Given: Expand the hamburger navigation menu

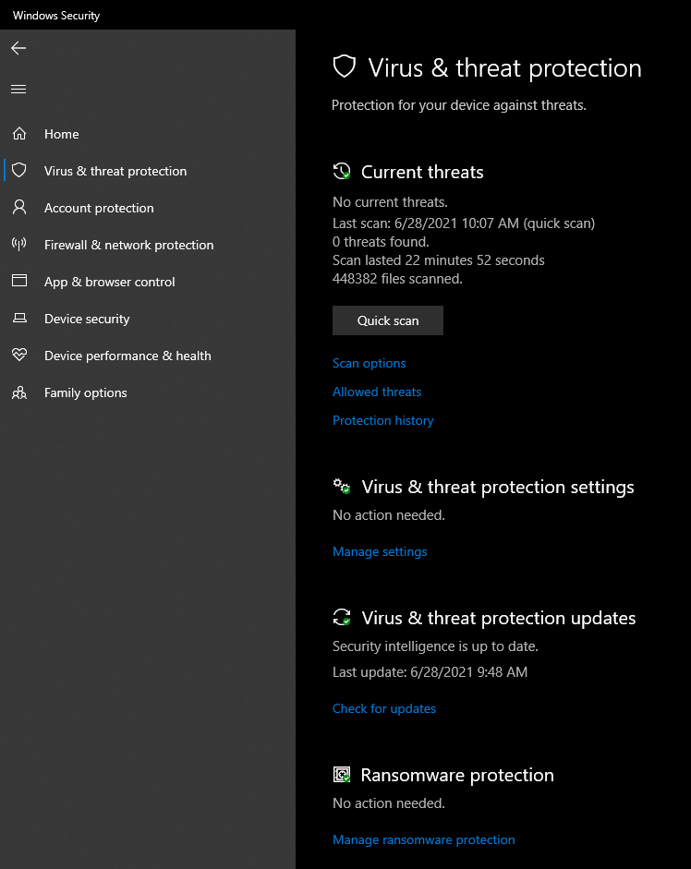Looking at the screenshot, I should [x=18, y=90].
